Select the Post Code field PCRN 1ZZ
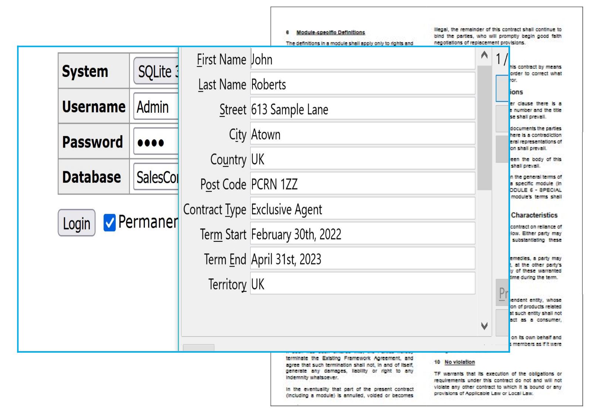The width and height of the screenshot is (591, 416). click(x=363, y=183)
